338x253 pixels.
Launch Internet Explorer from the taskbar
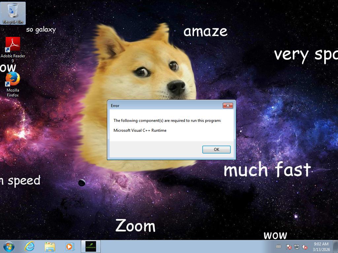click(30, 246)
